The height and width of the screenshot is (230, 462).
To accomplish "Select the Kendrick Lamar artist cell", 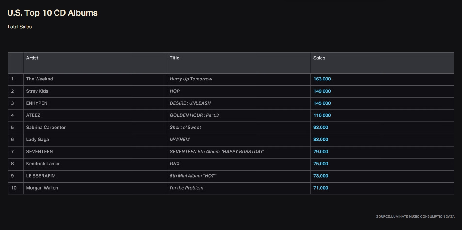I will tap(43, 164).
